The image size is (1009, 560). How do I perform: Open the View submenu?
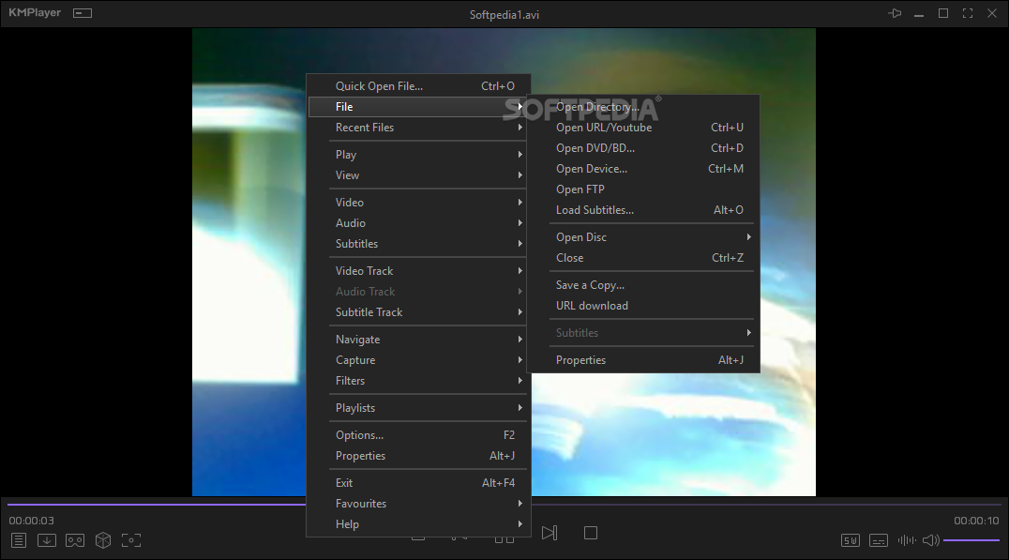(418, 175)
